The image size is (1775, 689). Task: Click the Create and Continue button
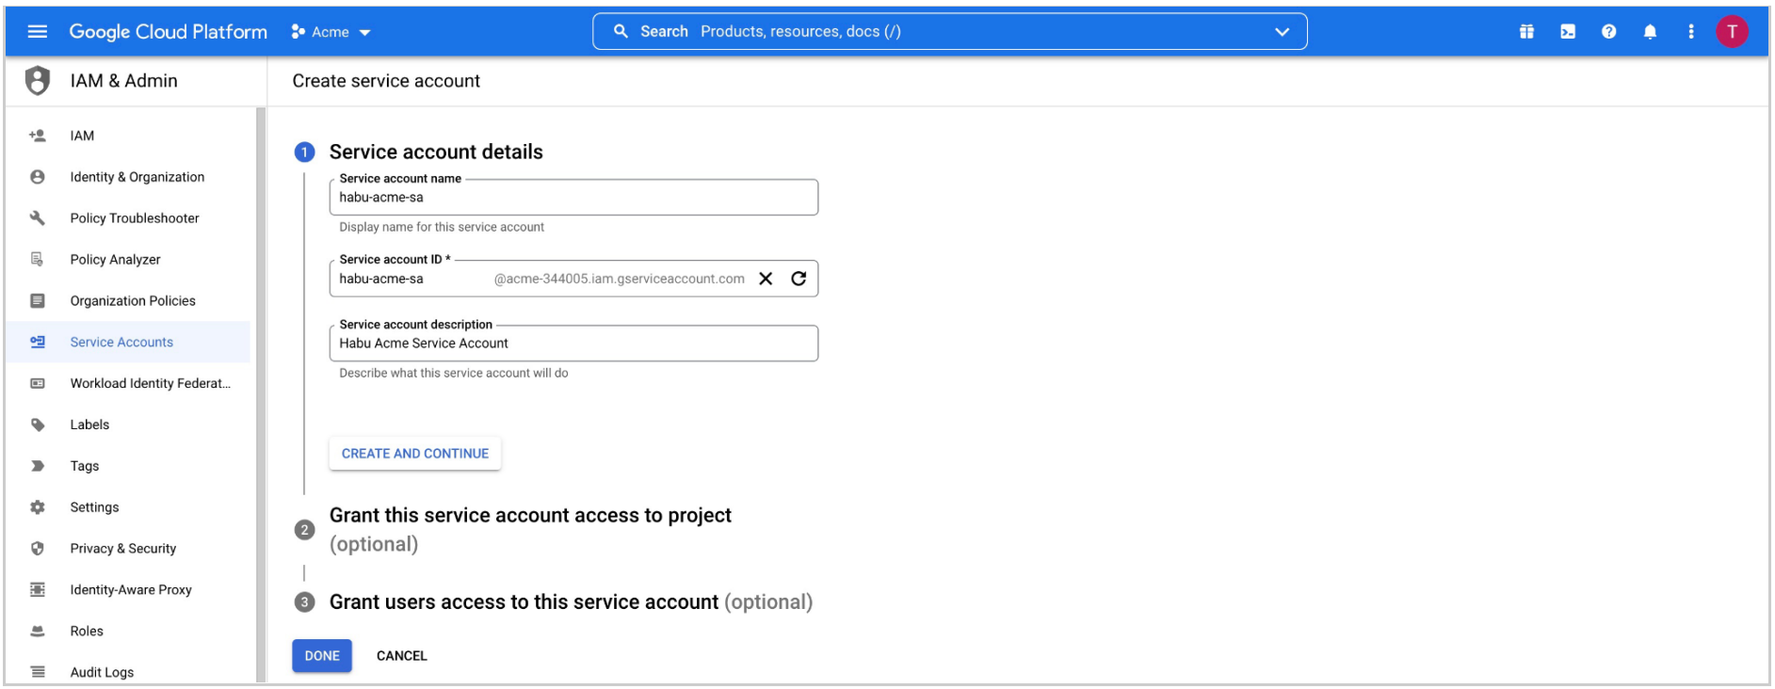(x=414, y=454)
